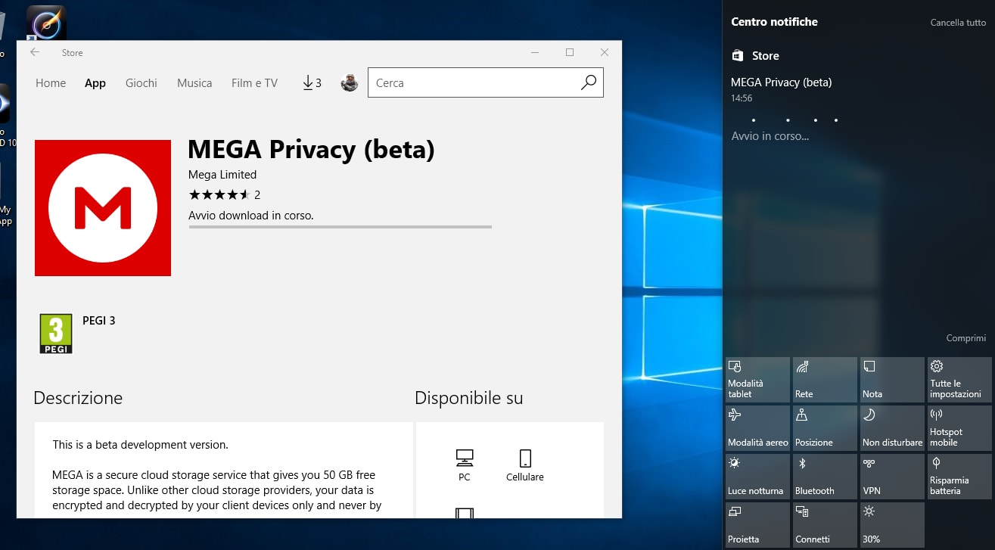The height and width of the screenshot is (550, 995).
Task: Click the 14:56 notification timestamp
Action: click(x=742, y=98)
